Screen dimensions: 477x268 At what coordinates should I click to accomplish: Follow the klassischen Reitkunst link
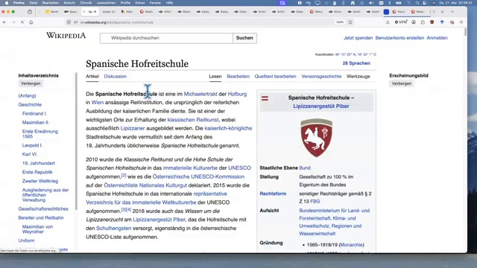(x=193, y=120)
